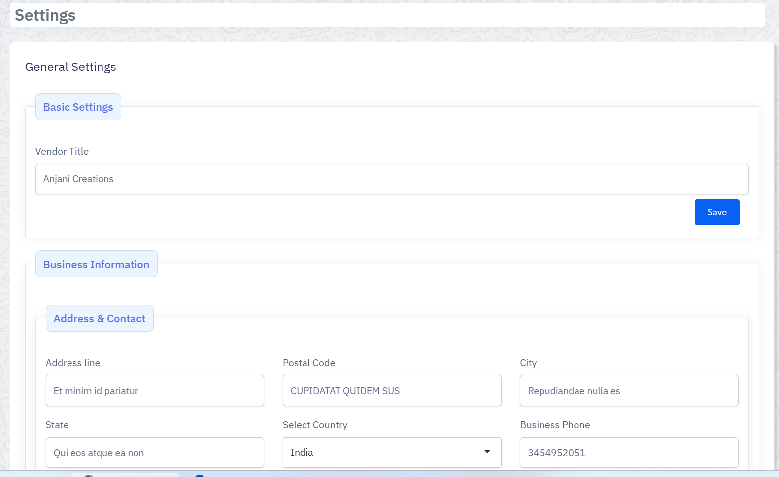Save the basic settings
This screenshot has height=477, width=779.
pyautogui.click(x=717, y=212)
